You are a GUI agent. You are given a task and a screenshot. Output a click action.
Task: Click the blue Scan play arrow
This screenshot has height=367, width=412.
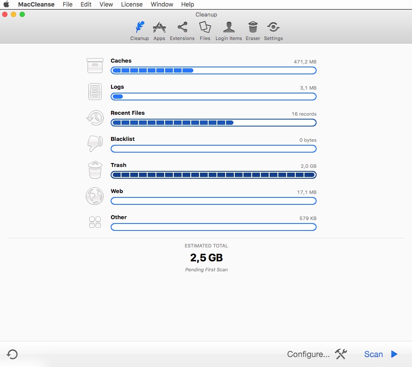click(x=394, y=354)
